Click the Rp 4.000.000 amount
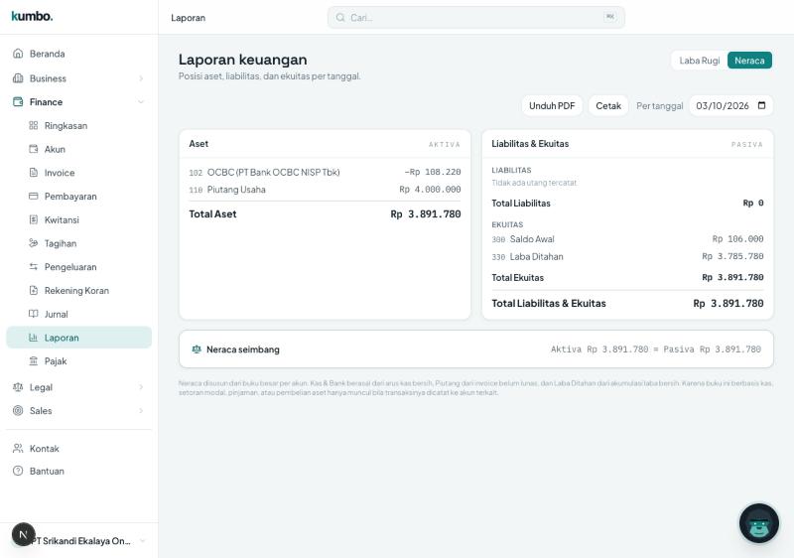The width and height of the screenshot is (794, 558). (x=430, y=190)
